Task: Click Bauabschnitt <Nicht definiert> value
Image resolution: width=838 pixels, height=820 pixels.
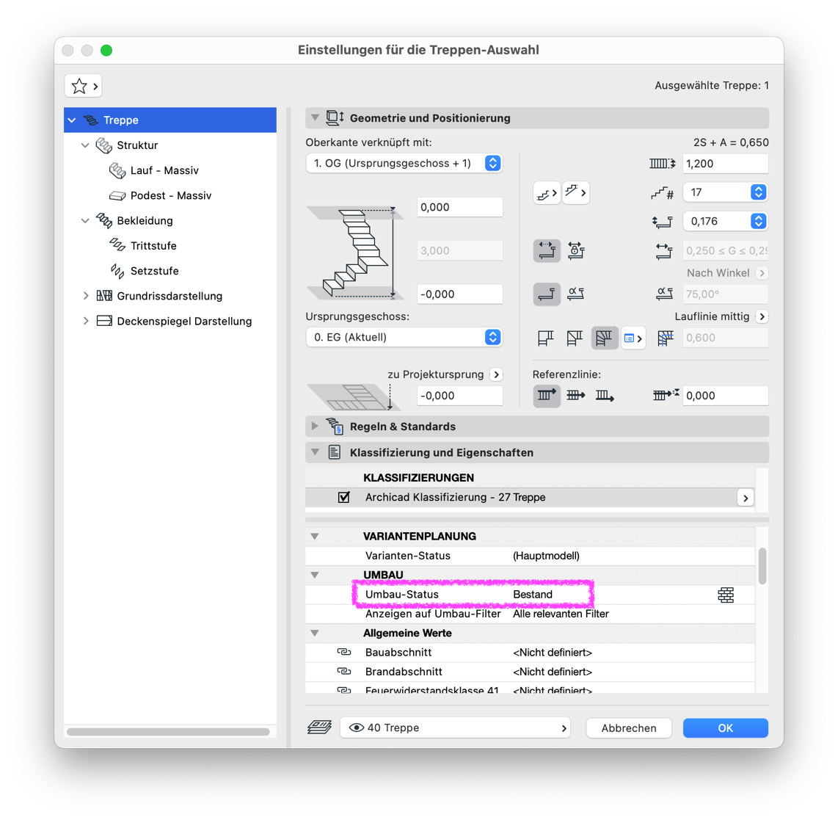Action: click(552, 652)
